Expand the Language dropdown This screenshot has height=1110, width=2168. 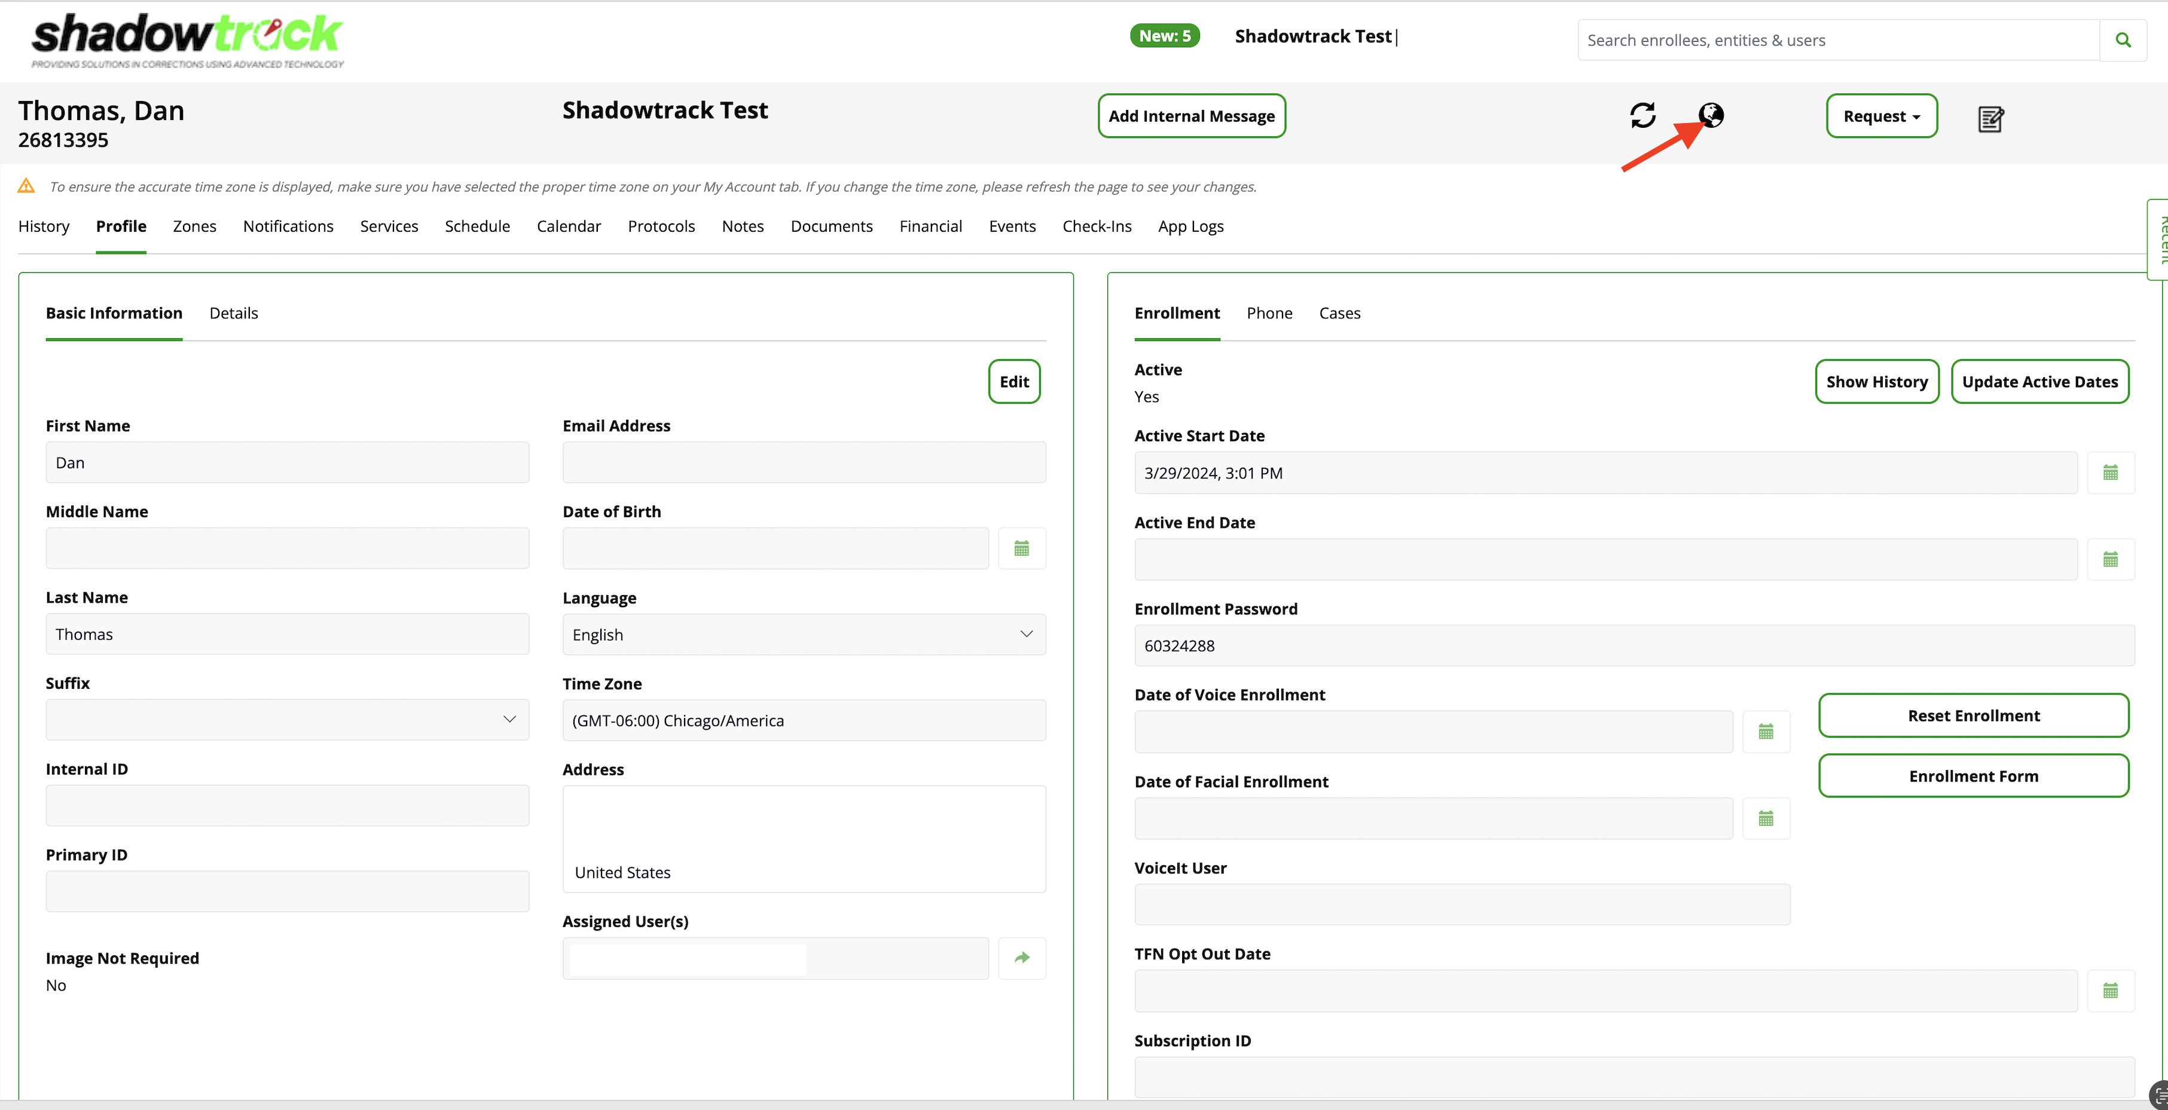pos(803,635)
